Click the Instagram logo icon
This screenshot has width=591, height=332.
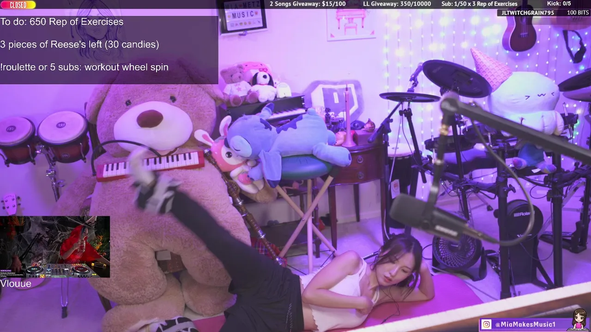(486, 325)
